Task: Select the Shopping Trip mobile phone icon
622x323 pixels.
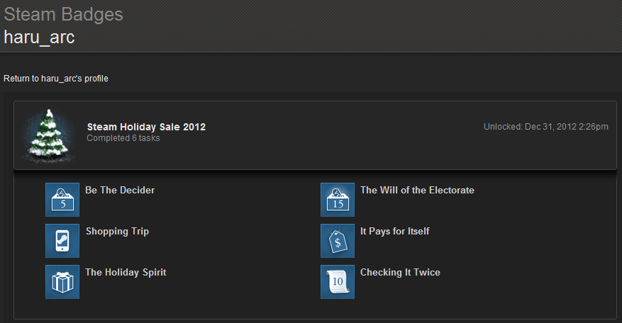Action: (62, 241)
